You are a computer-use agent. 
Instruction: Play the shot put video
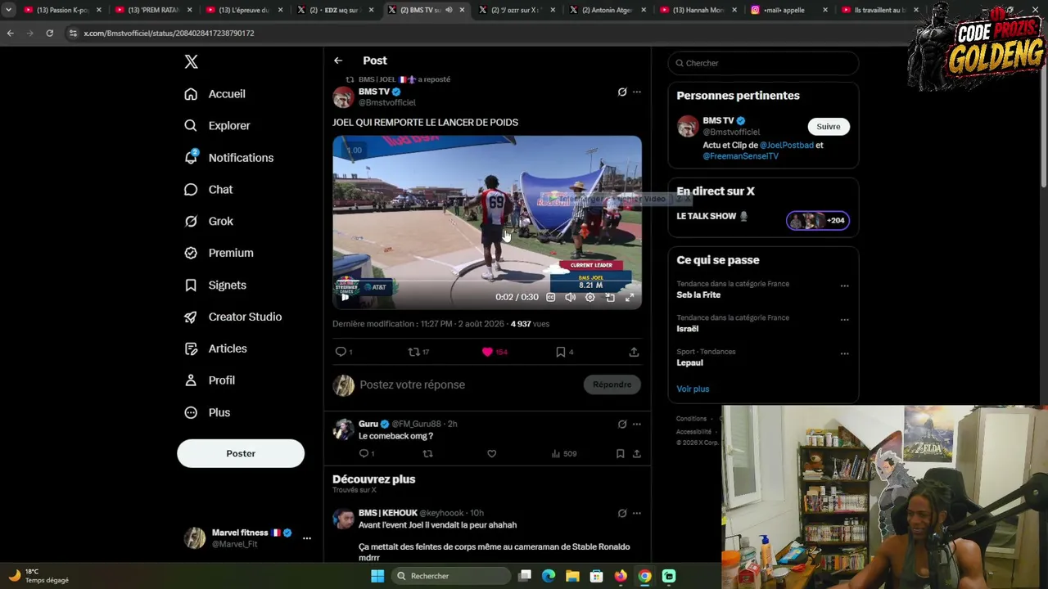(345, 298)
